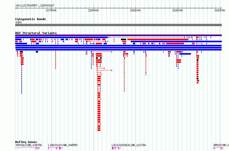The width and height of the screenshot is (229, 151).
Task: Click the magenta SPATA17 gene glyph
Action: 28,148
